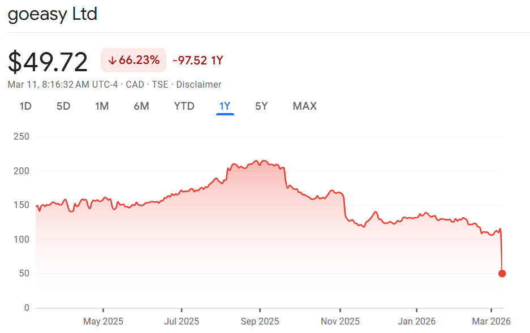This screenshot has height=333, width=530.
Task: Show the 1M chart range
Action: 102,106
